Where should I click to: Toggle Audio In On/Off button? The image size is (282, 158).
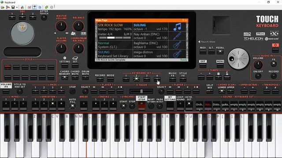pyautogui.click(x=258, y=76)
